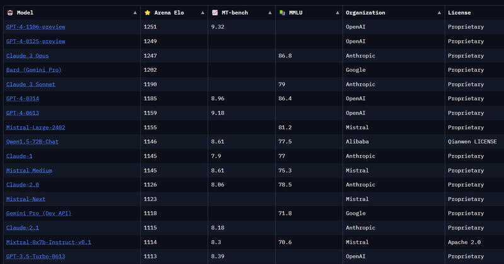
Task: Open the Mistral-Next model link
Action: (26, 199)
